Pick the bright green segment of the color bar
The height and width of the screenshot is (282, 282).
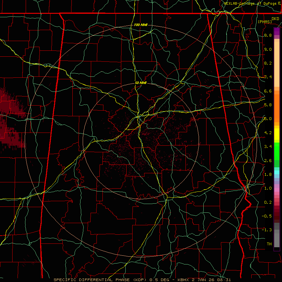point(277,153)
